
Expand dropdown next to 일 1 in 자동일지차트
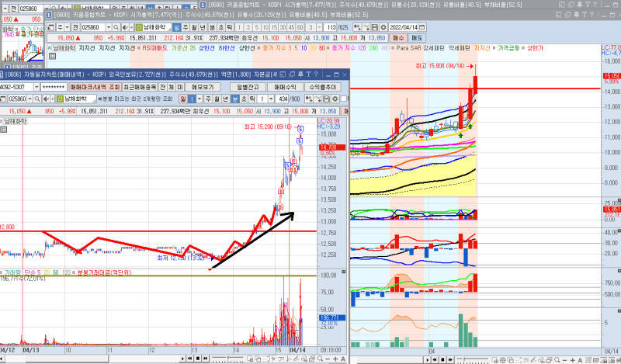(x=199, y=99)
